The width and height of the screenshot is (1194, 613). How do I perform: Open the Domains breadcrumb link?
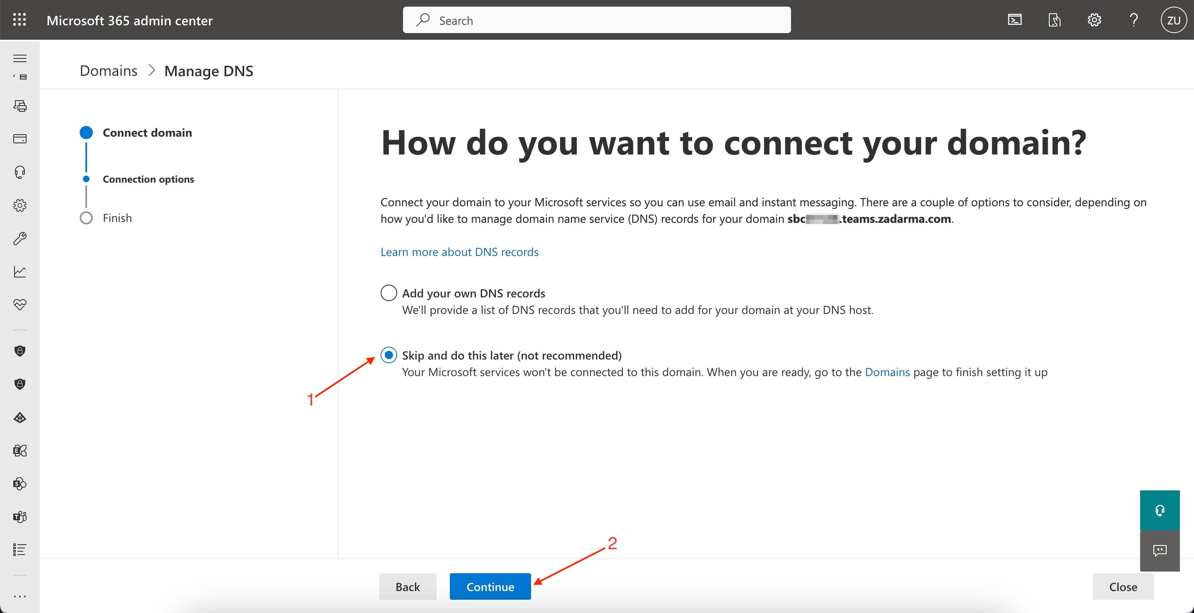[x=108, y=70]
